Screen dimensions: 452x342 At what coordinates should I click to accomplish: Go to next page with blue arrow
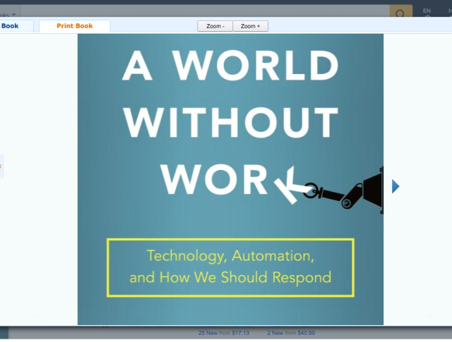pyautogui.click(x=395, y=186)
